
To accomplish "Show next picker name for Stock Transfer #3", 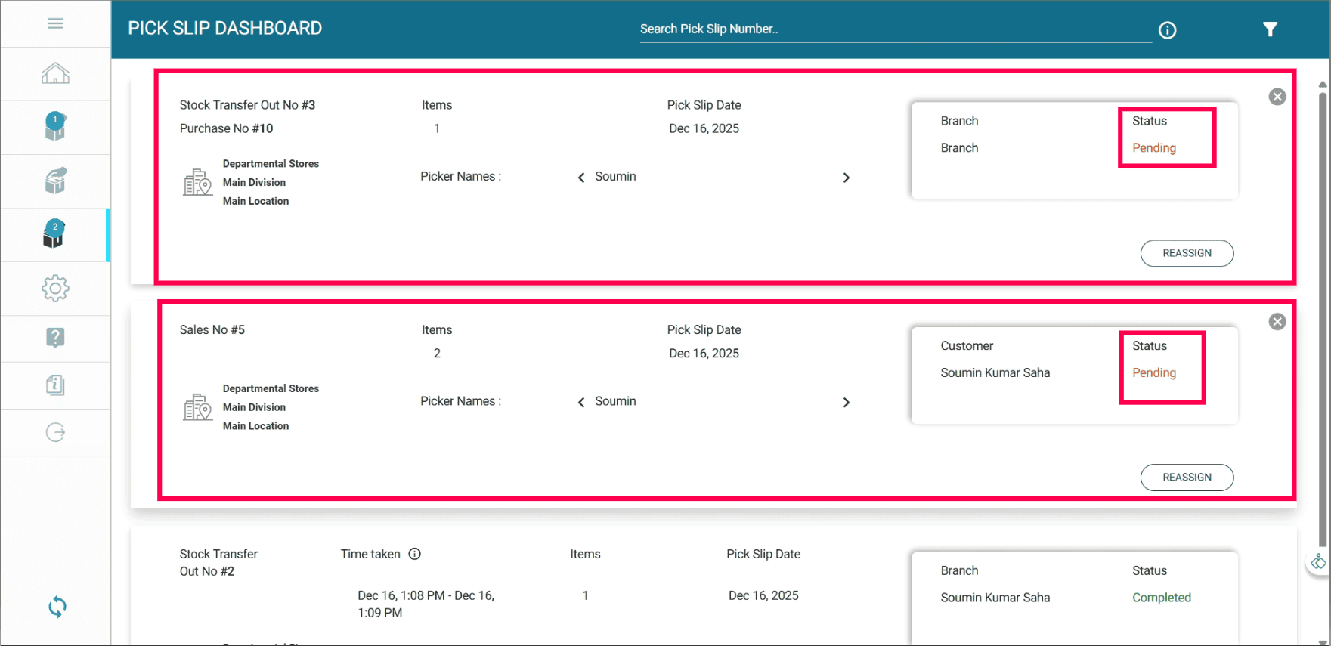I will click(x=847, y=178).
